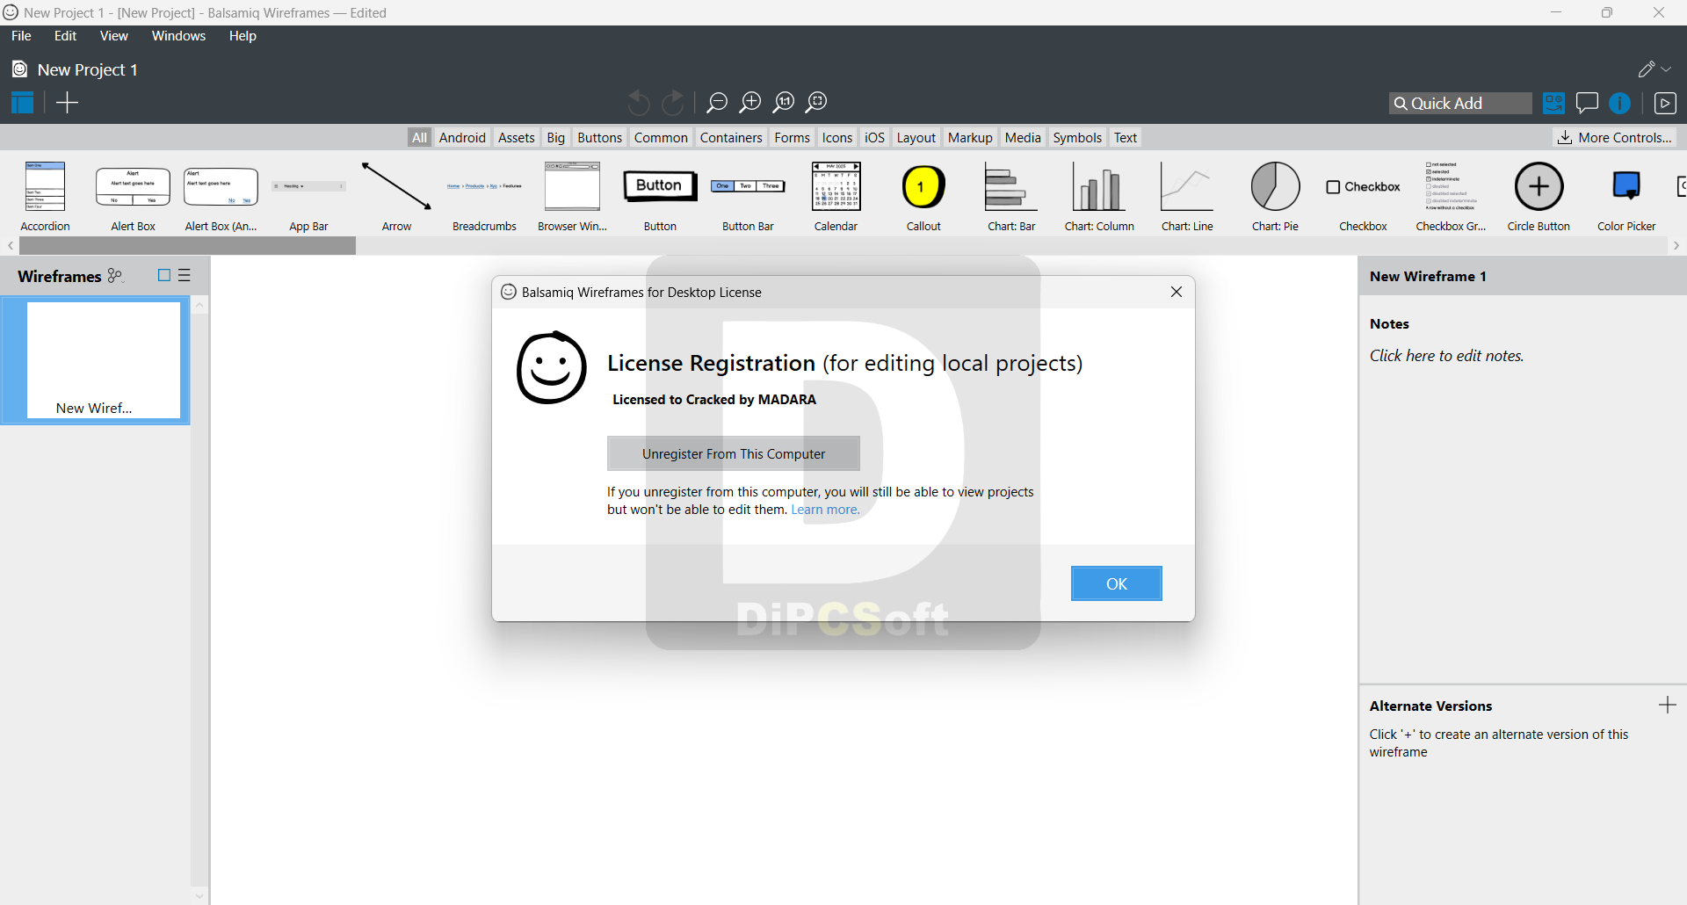Select the Chart: Line control
Screen dimensions: 1687x905
tap(1187, 197)
